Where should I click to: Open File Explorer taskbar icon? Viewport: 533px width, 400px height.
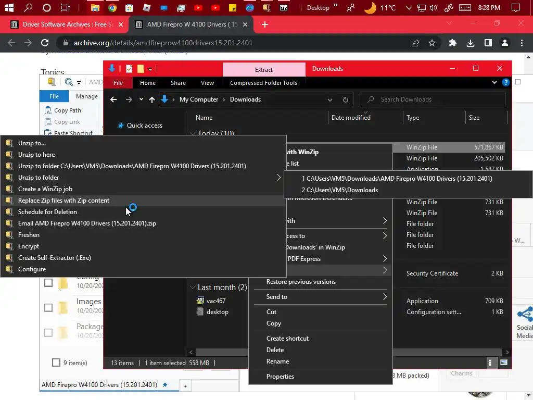(x=95, y=7)
